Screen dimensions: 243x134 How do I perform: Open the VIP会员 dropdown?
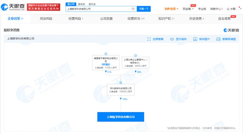tap(171, 9)
